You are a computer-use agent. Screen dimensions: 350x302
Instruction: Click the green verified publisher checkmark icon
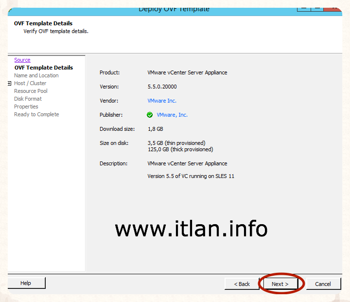click(x=150, y=115)
